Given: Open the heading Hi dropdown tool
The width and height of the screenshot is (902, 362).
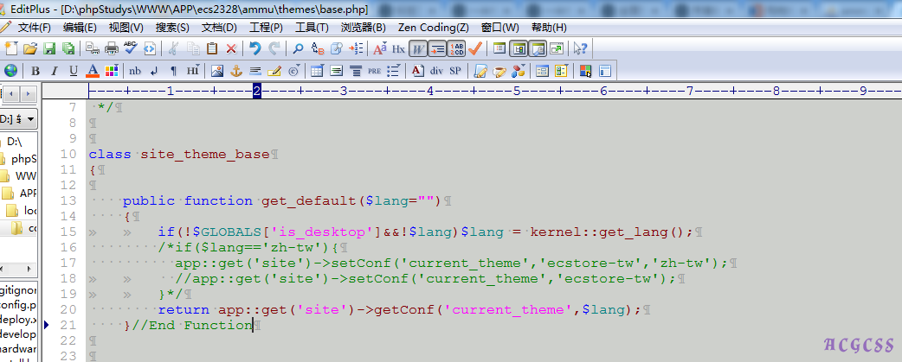Looking at the screenshot, I should click(x=192, y=71).
